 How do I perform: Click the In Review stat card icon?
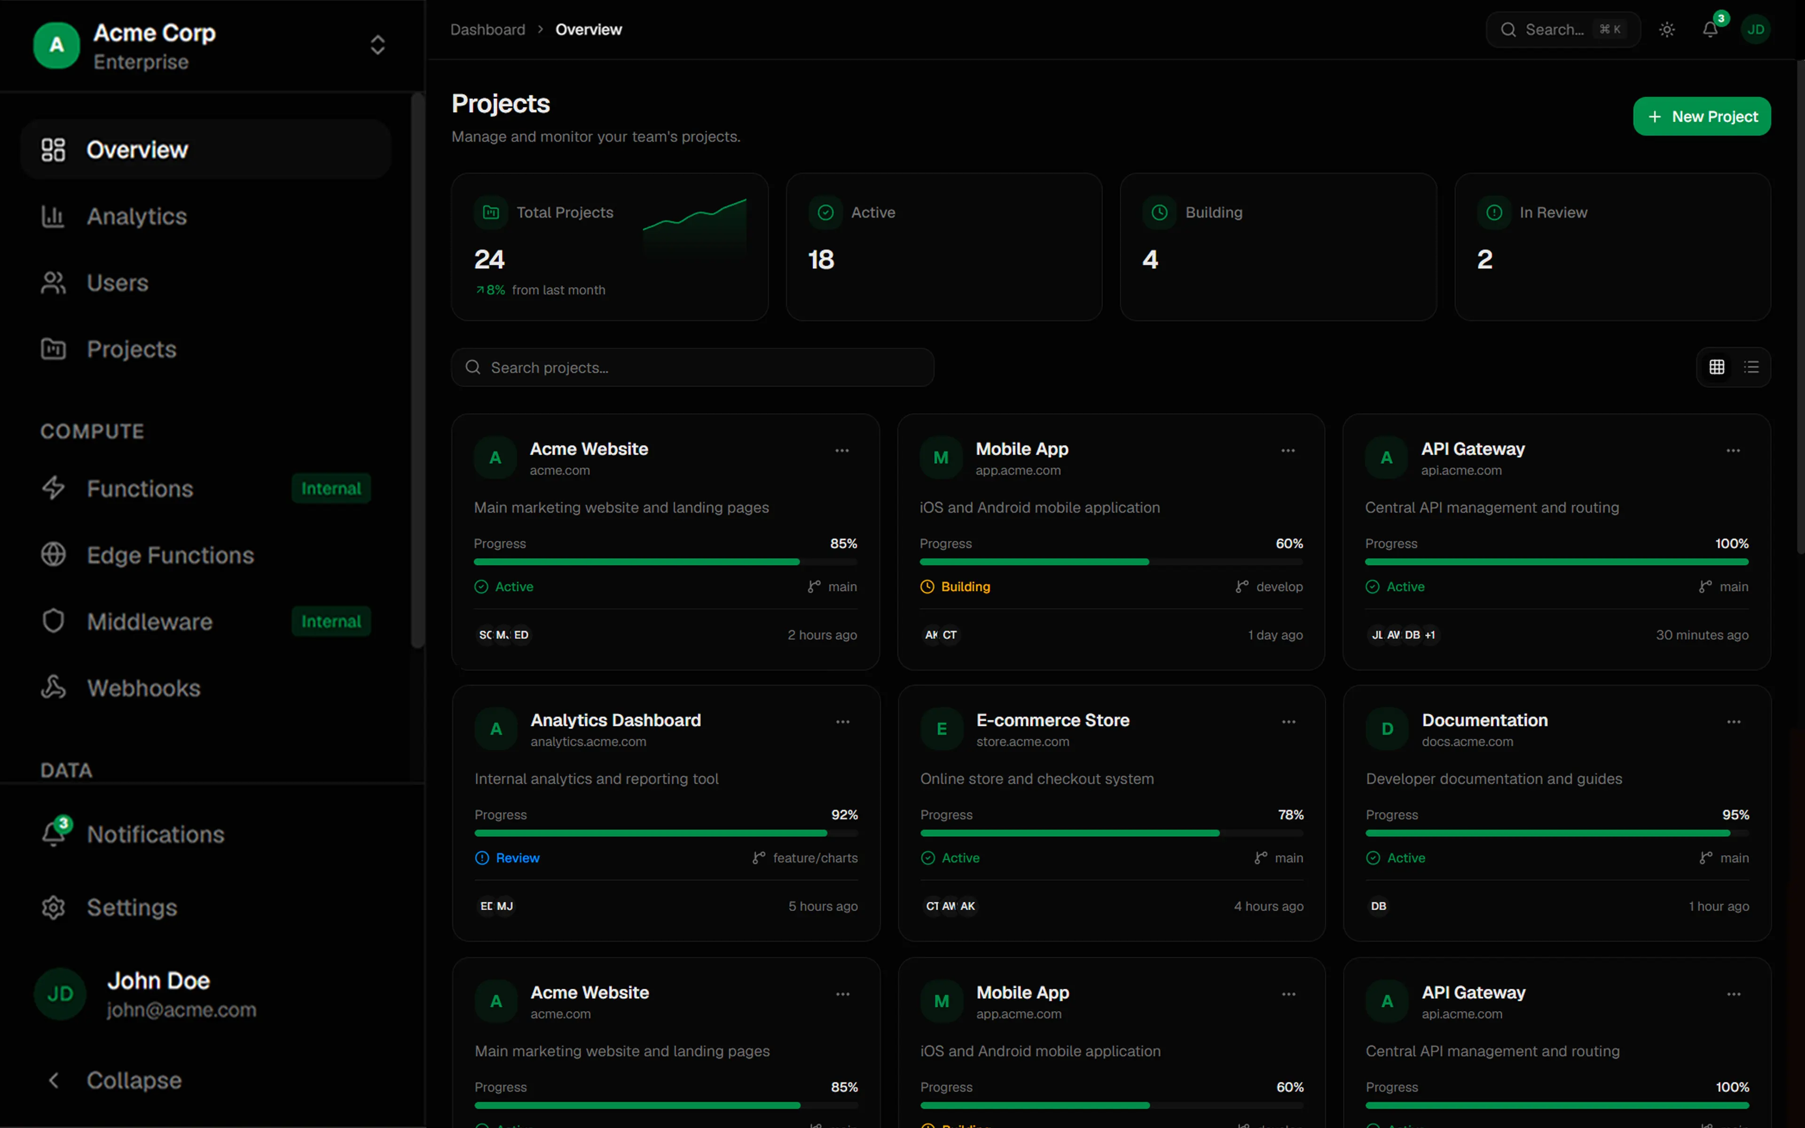[x=1494, y=212]
